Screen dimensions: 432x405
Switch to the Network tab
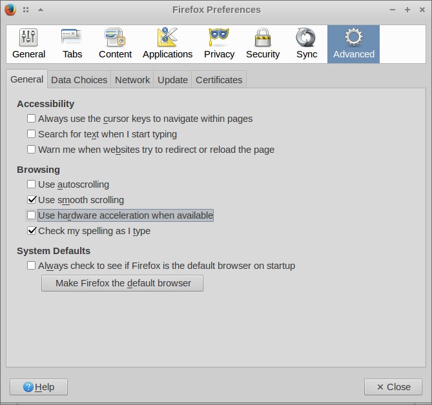[132, 80]
